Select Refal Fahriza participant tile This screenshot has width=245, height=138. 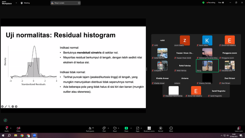pyautogui.click(x=185, y=66)
